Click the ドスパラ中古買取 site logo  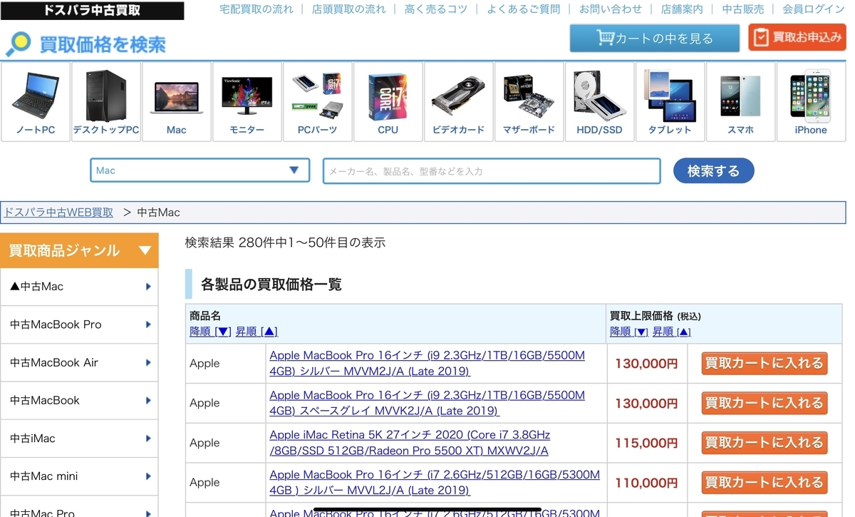pos(92,10)
